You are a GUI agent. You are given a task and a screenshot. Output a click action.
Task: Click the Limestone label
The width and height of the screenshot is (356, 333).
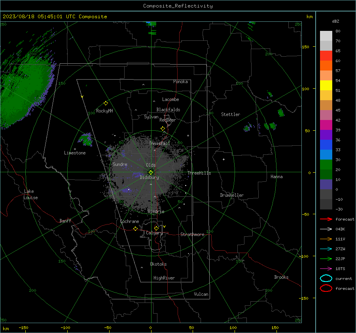75,153
